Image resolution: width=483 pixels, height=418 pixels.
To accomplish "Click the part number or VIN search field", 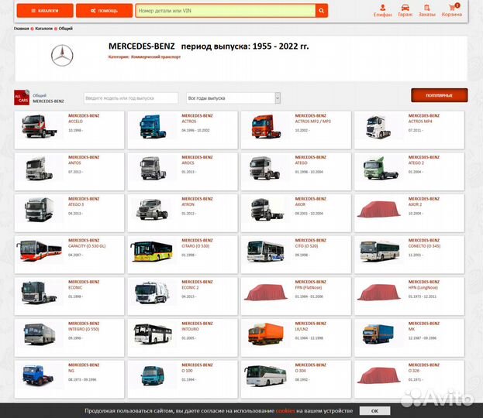I will pos(226,11).
